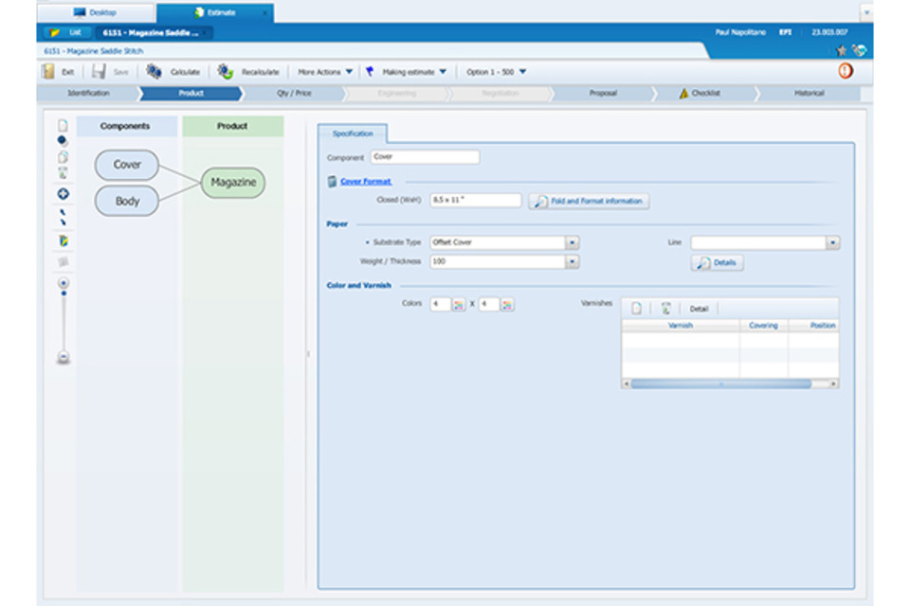The image size is (910, 606).
Task: Click the Calculate gears icon in toolbar
Action: tap(154, 71)
